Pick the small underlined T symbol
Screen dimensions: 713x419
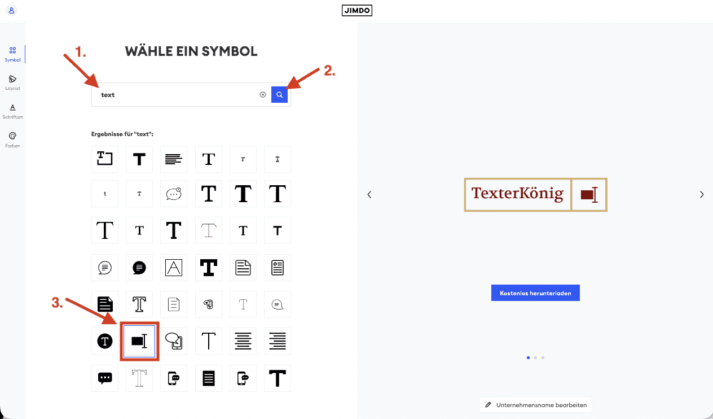click(278, 159)
